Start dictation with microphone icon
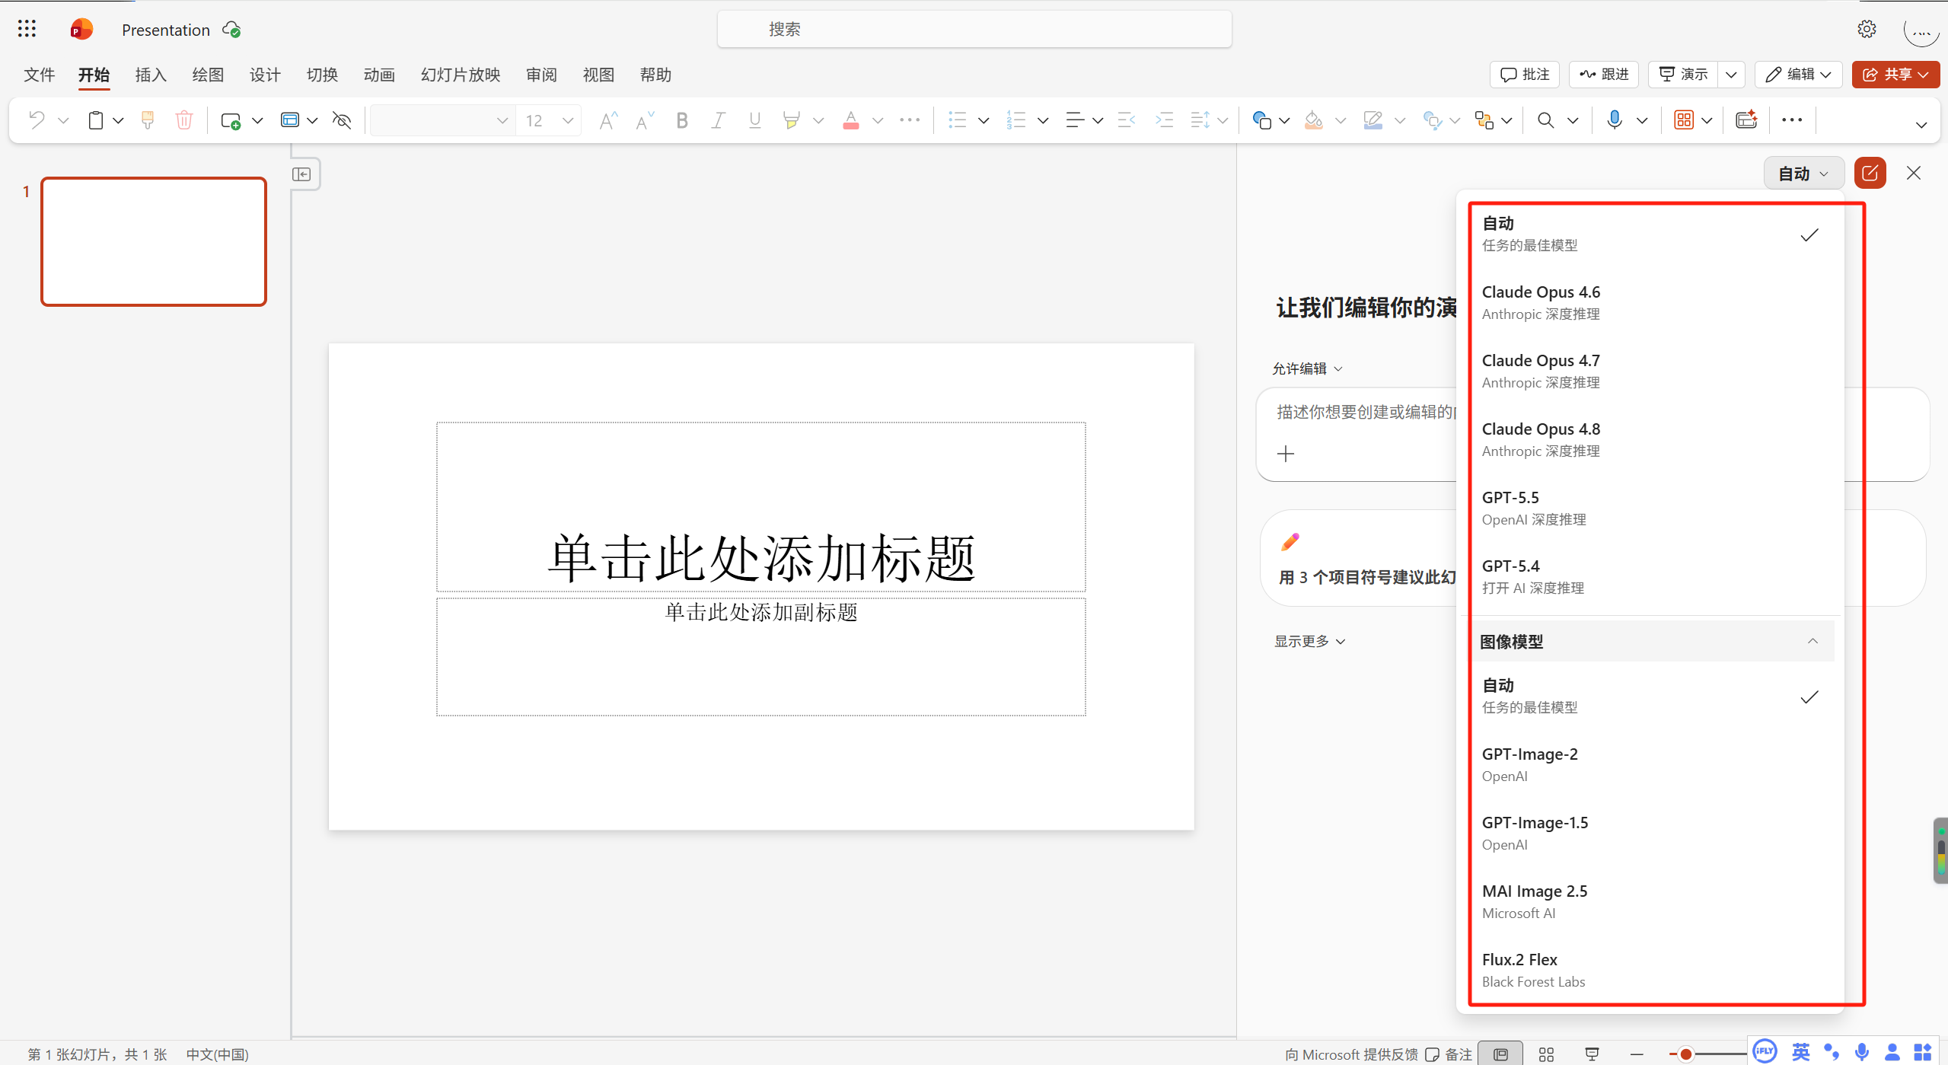The height and width of the screenshot is (1065, 1948). pyautogui.click(x=1615, y=120)
